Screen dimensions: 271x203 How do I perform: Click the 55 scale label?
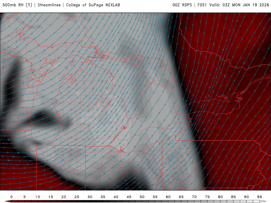[155, 197]
